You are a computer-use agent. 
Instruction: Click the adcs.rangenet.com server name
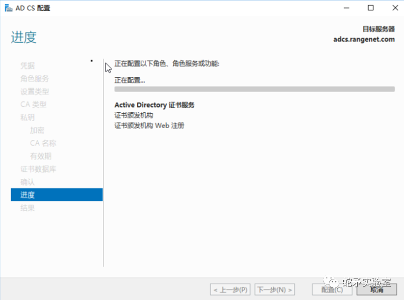(364, 39)
